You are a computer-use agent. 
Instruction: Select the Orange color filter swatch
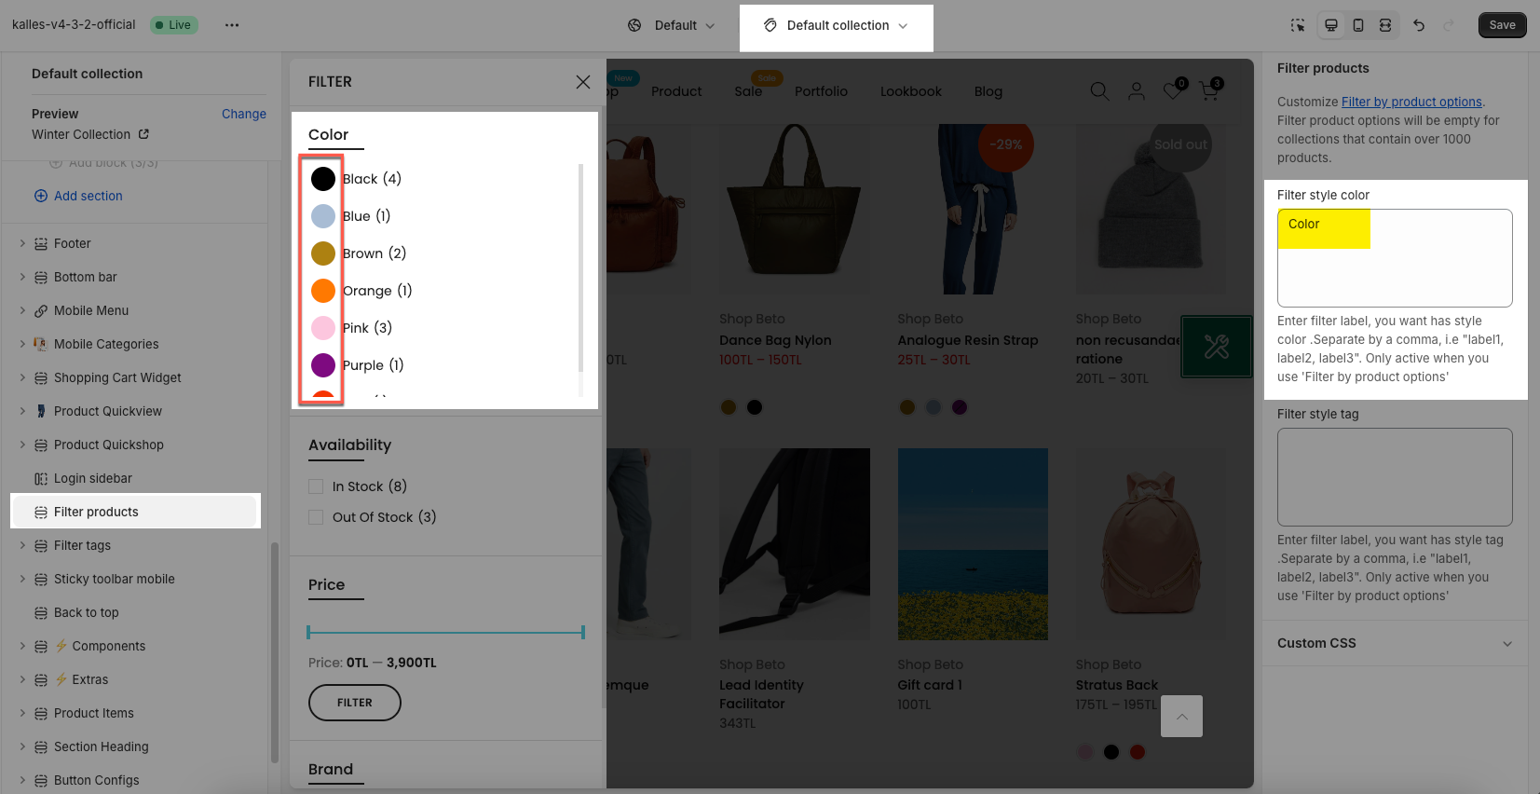(x=323, y=291)
